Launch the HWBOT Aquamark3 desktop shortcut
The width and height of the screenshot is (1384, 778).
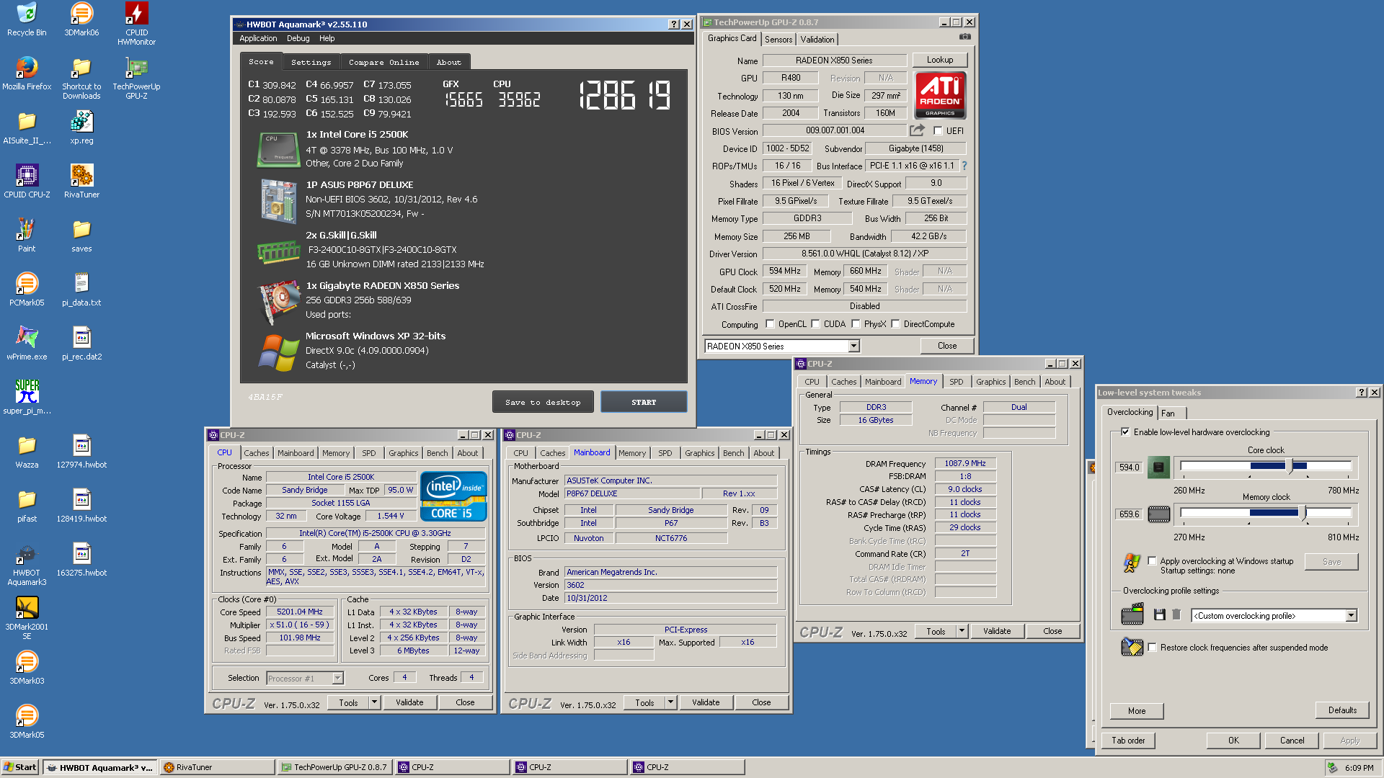click(27, 565)
